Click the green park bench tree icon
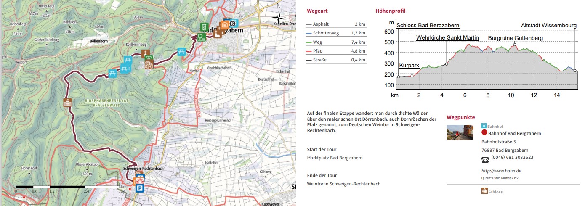Screen dimensions: 585x206 202,37
